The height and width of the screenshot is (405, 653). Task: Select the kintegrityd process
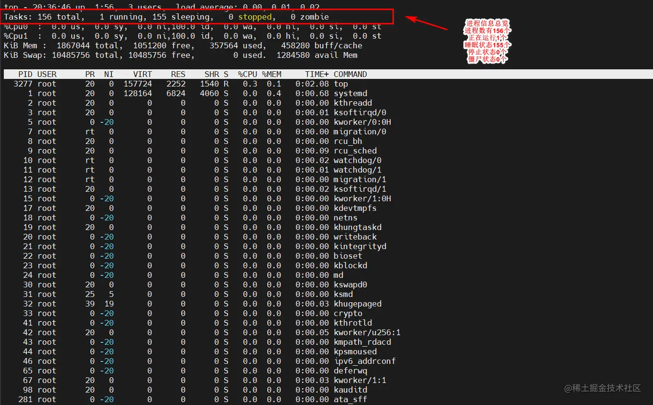[360, 246]
